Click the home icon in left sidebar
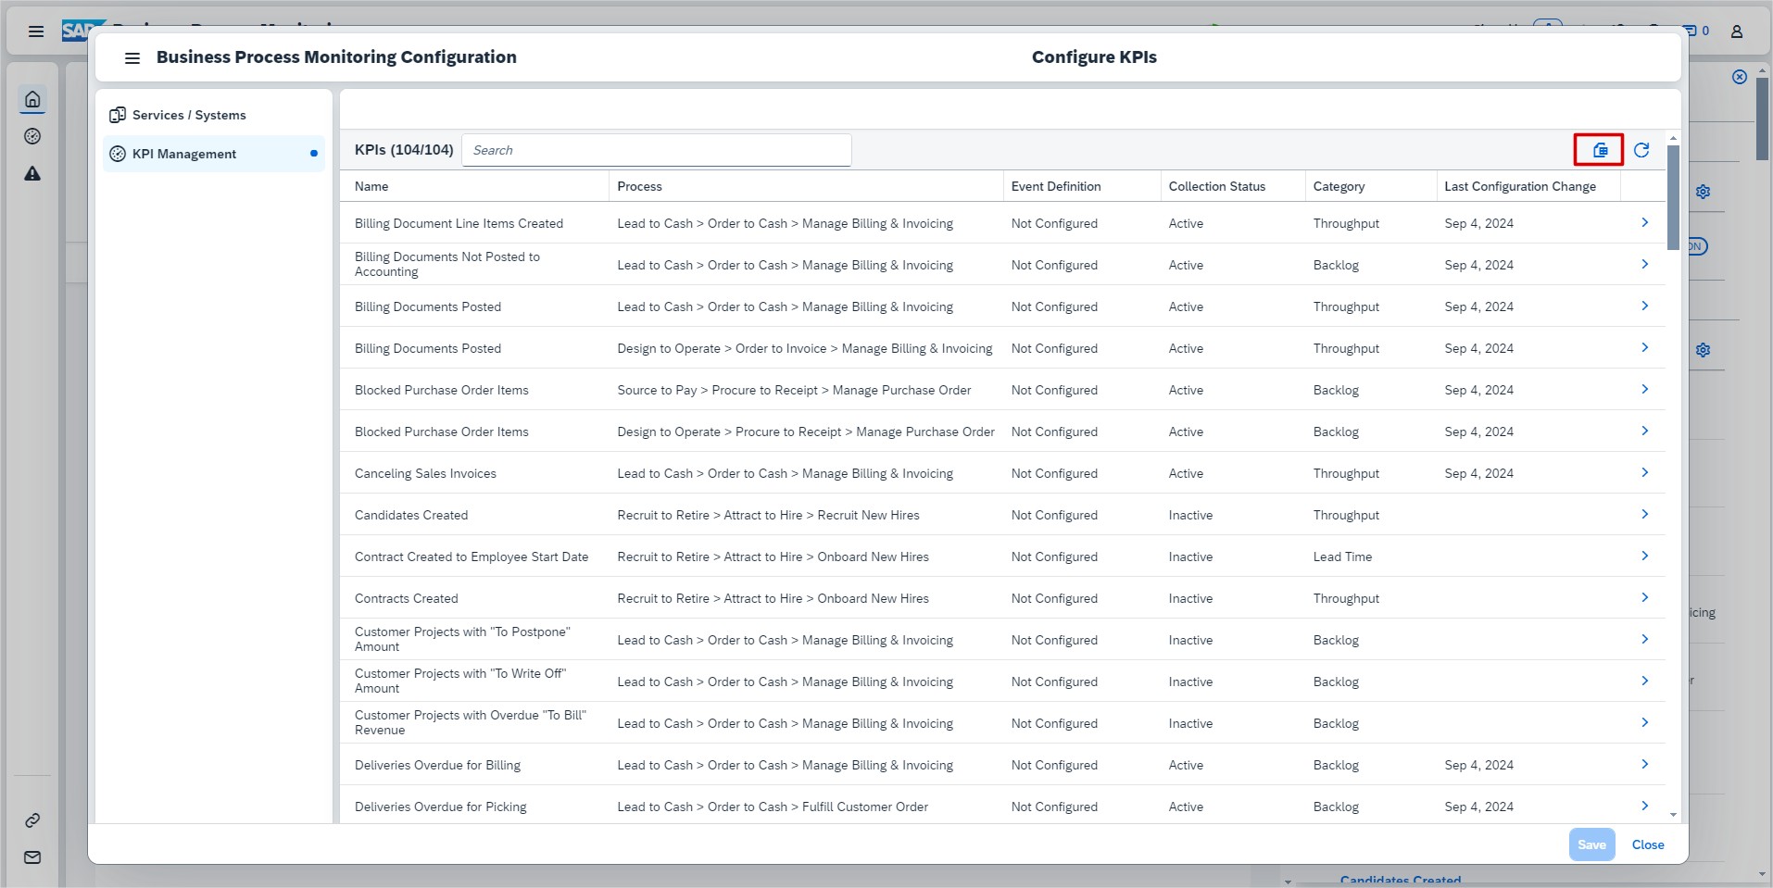 [x=32, y=99]
